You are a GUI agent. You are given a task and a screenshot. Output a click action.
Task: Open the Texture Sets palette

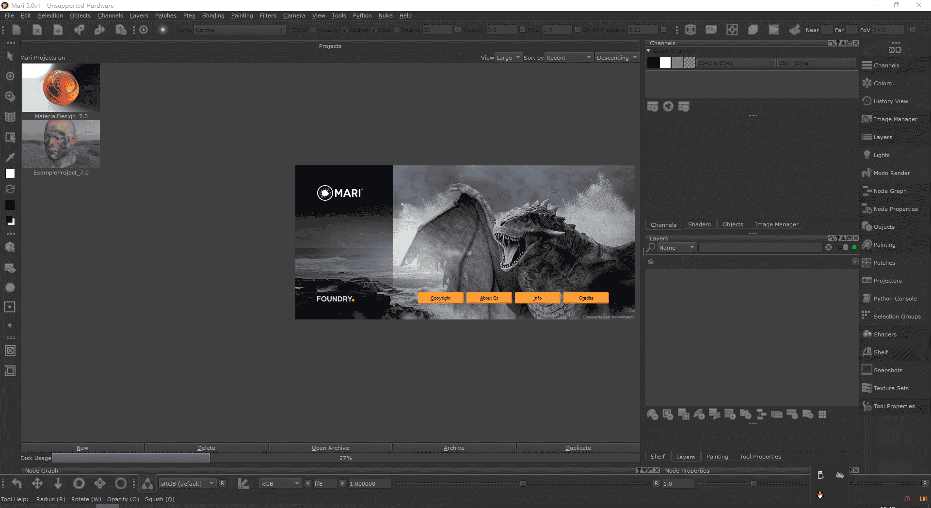click(x=891, y=388)
